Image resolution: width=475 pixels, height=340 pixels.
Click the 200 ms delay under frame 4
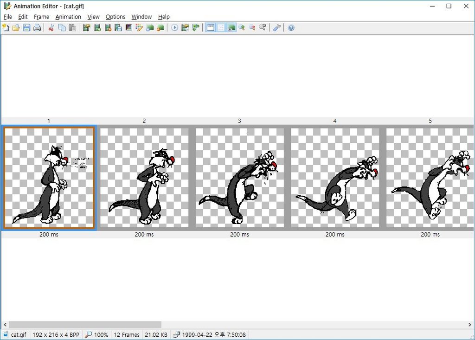[x=335, y=234]
